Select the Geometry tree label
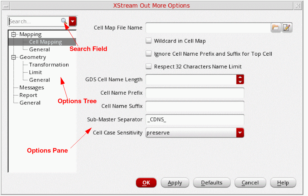 click(x=33, y=57)
